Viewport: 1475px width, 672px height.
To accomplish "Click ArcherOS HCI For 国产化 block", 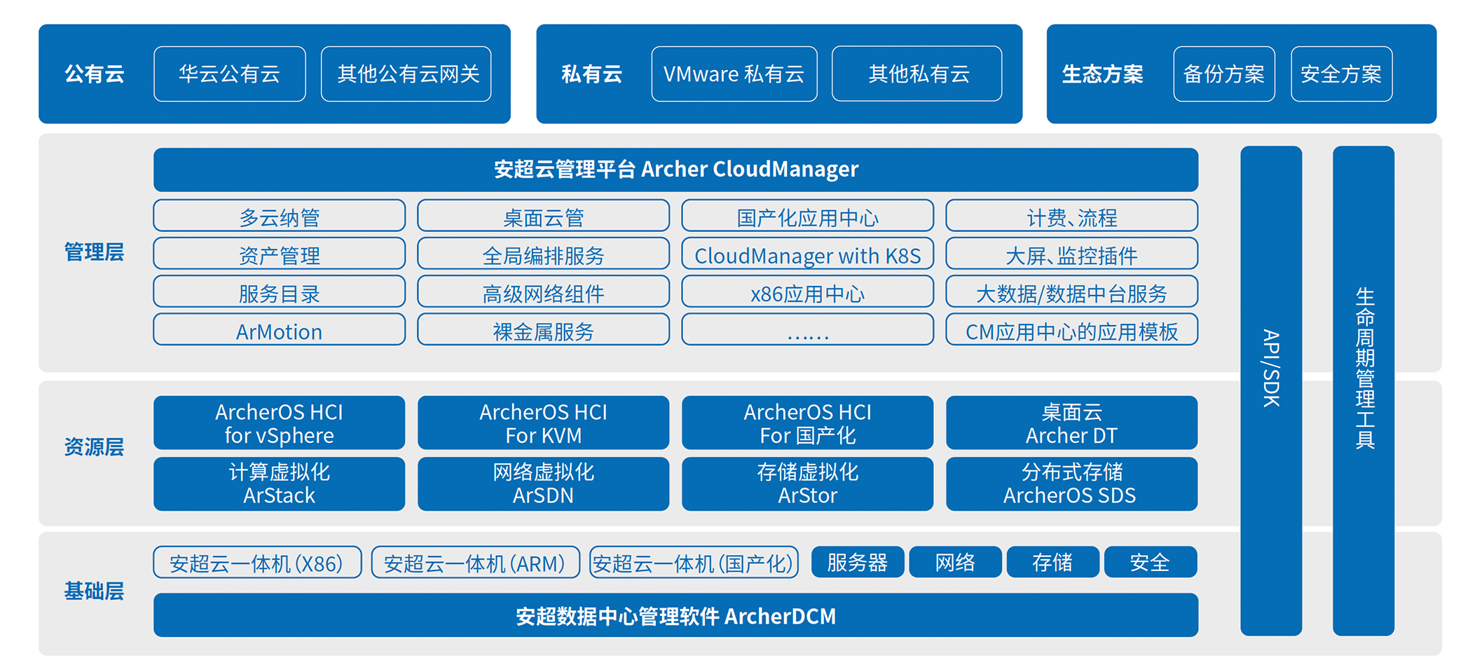I will tap(807, 423).
